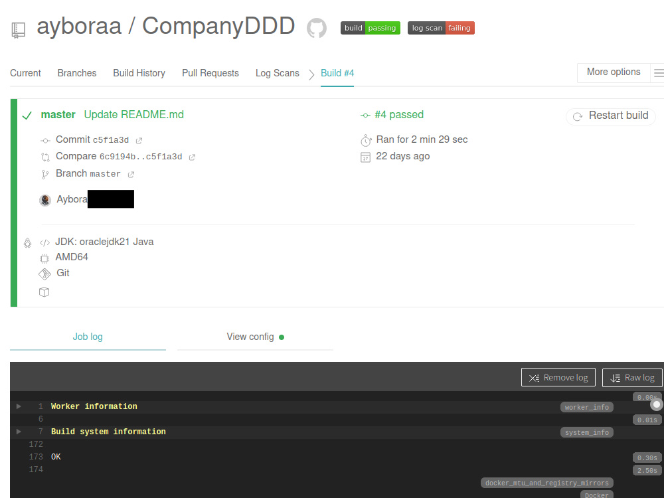The height and width of the screenshot is (498, 664).
Task: Click the green checkmark build status icon
Action: tap(27, 115)
